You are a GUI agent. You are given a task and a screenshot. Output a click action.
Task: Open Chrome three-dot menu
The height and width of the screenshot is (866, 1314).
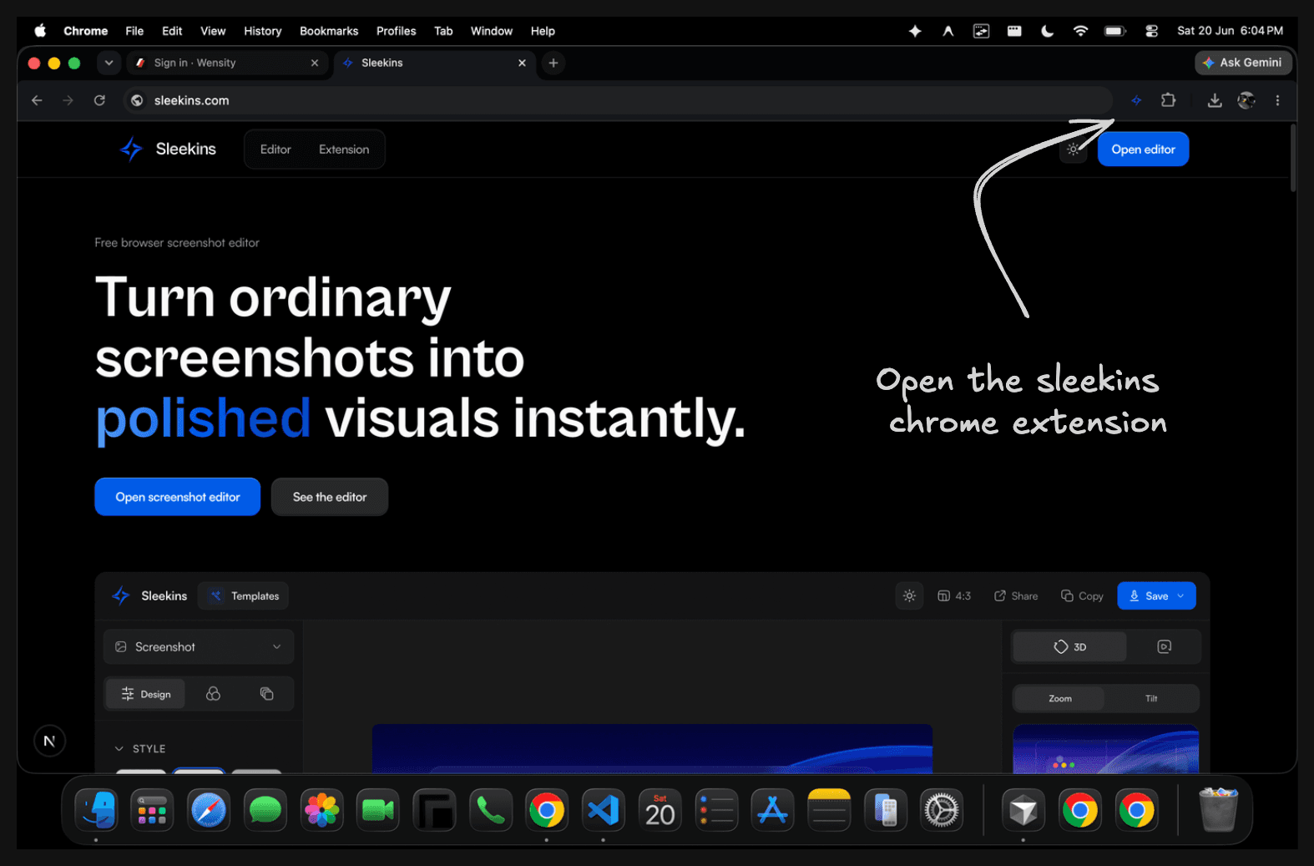[x=1277, y=100]
